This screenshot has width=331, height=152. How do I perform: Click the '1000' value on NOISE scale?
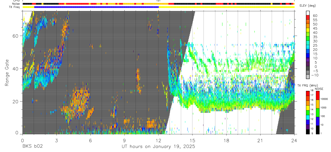click(323, 107)
